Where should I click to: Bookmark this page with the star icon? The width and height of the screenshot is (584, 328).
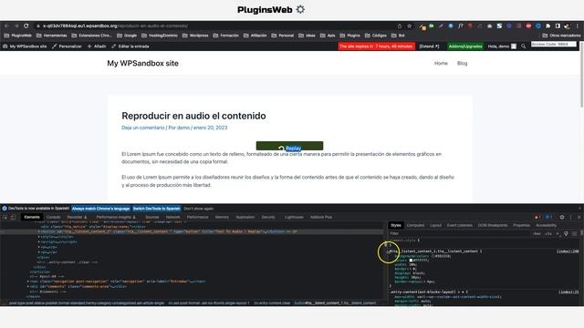[410, 26]
